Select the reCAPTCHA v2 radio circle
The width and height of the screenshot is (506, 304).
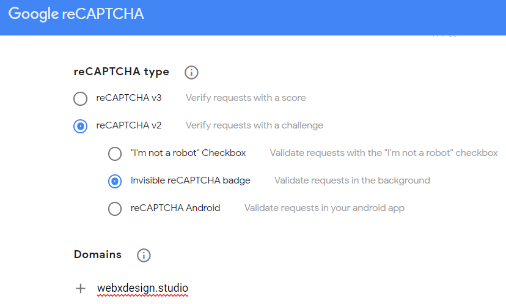click(x=80, y=126)
